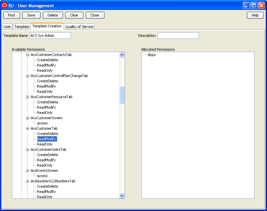
Task: Click the Find button
Action: pos(11,15)
